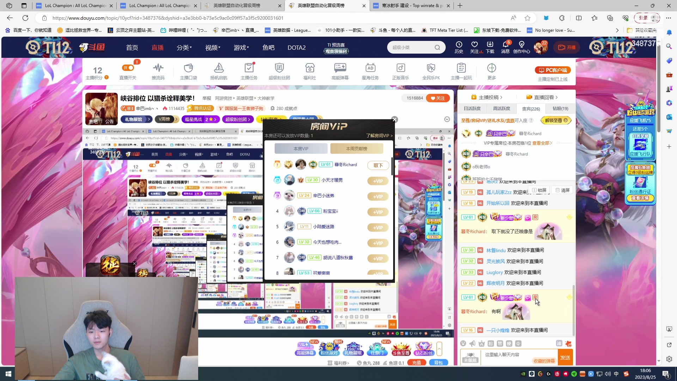Click the VIP list vertical scrollbar
Screen dimensions: 677x381
[392, 167]
